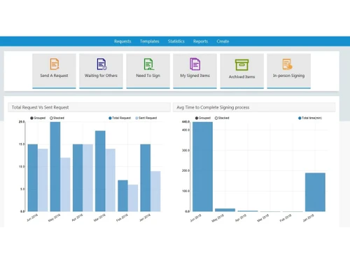Select Grouped in Avg Time chart

tap(203, 118)
